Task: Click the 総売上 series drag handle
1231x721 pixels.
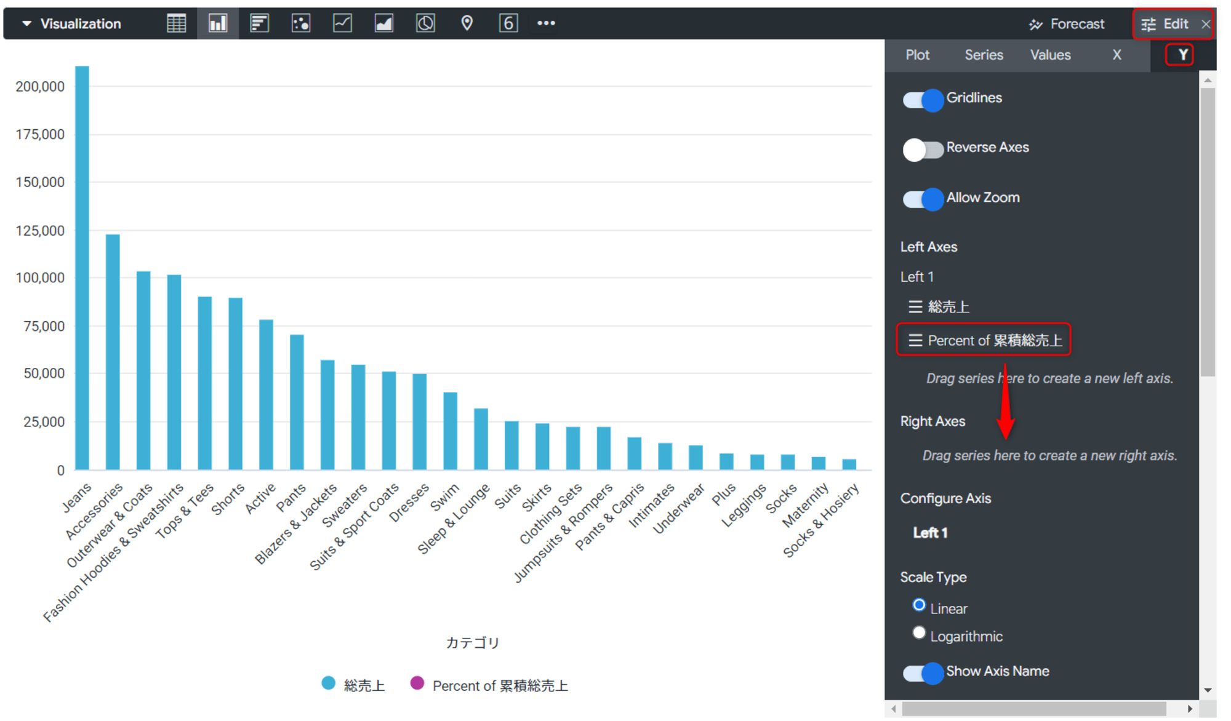Action: (x=915, y=306)
